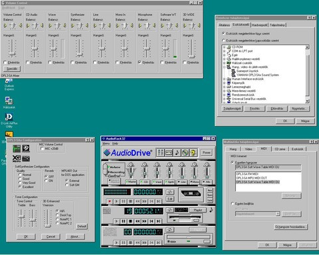Stop the MIDI player showing track 19

(130, 221)
